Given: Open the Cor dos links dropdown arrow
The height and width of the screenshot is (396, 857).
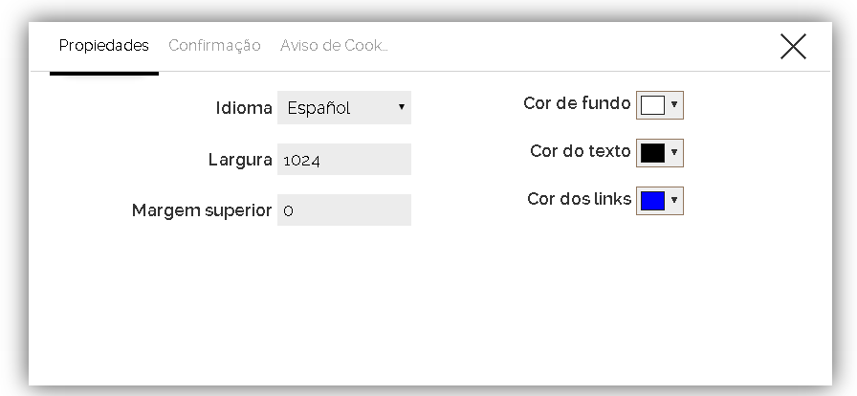Looking at the screenshot, I should [674, 201].
